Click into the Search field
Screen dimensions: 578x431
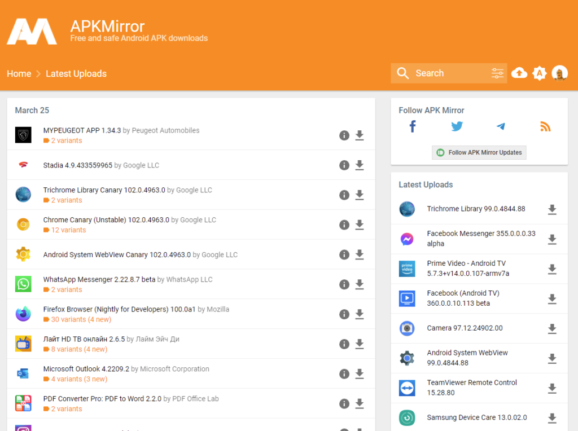(x=449, y=73)
